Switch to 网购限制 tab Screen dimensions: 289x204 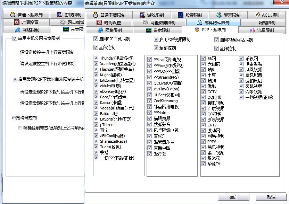pyautogui.click(x=263, y=23)
